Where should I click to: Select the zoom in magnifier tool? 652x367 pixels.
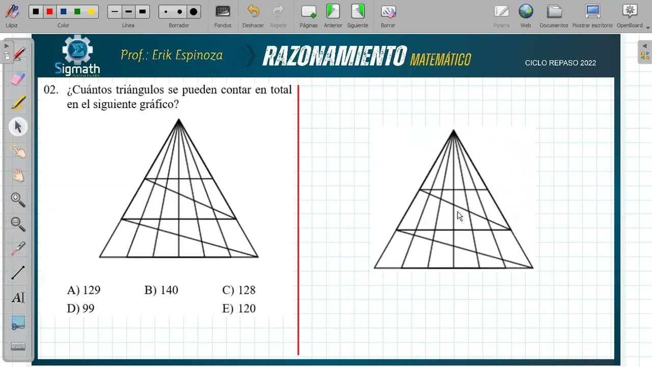[18, 200]
